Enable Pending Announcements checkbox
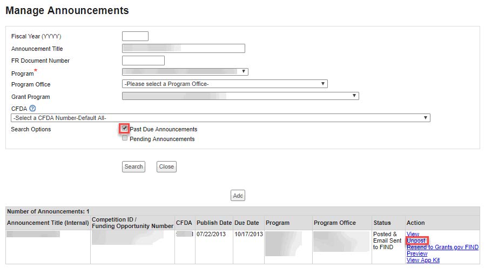 [125, 138]
